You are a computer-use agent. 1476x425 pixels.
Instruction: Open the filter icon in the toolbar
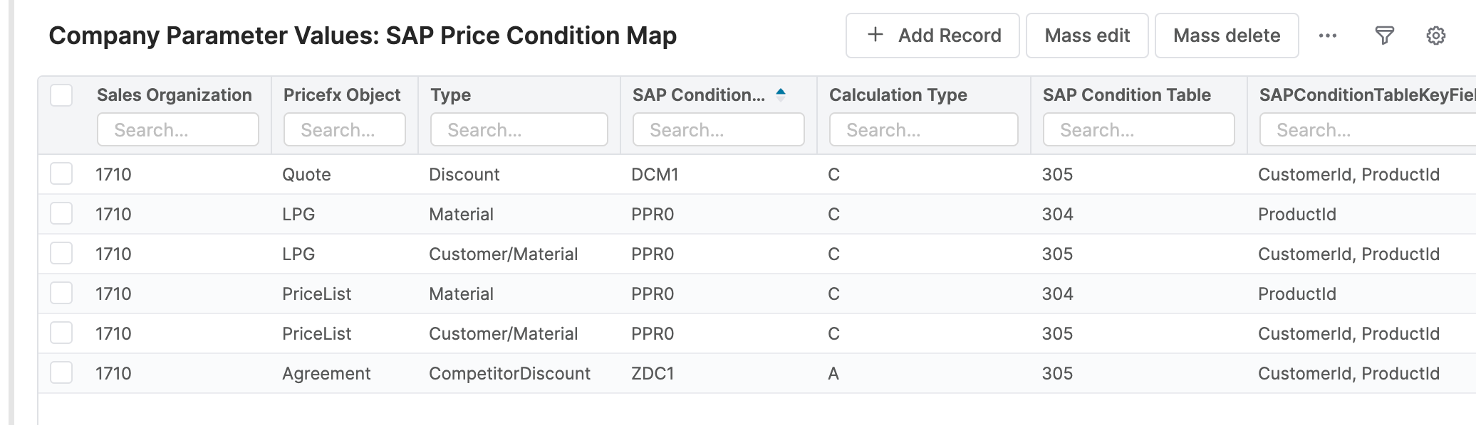1383,35
